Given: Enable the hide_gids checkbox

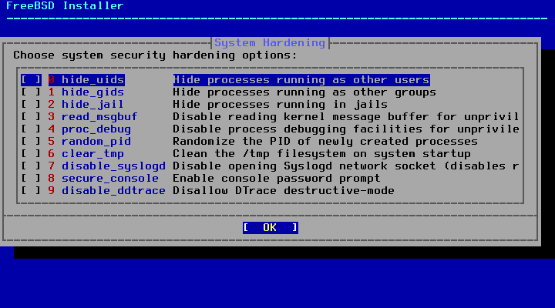Looking at the screenshot, I should click(31, 92).
